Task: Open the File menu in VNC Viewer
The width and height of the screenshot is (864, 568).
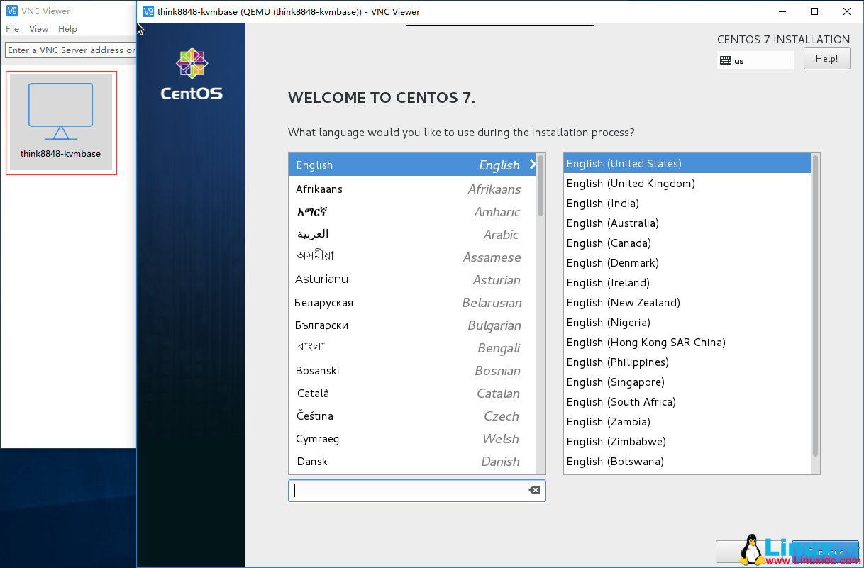Action: [11, 28]
